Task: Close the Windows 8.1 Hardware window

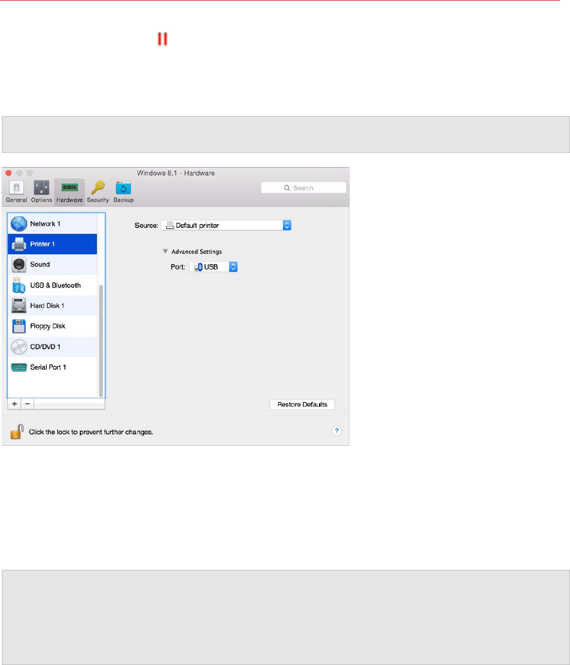Action: (x=9, y=173)
